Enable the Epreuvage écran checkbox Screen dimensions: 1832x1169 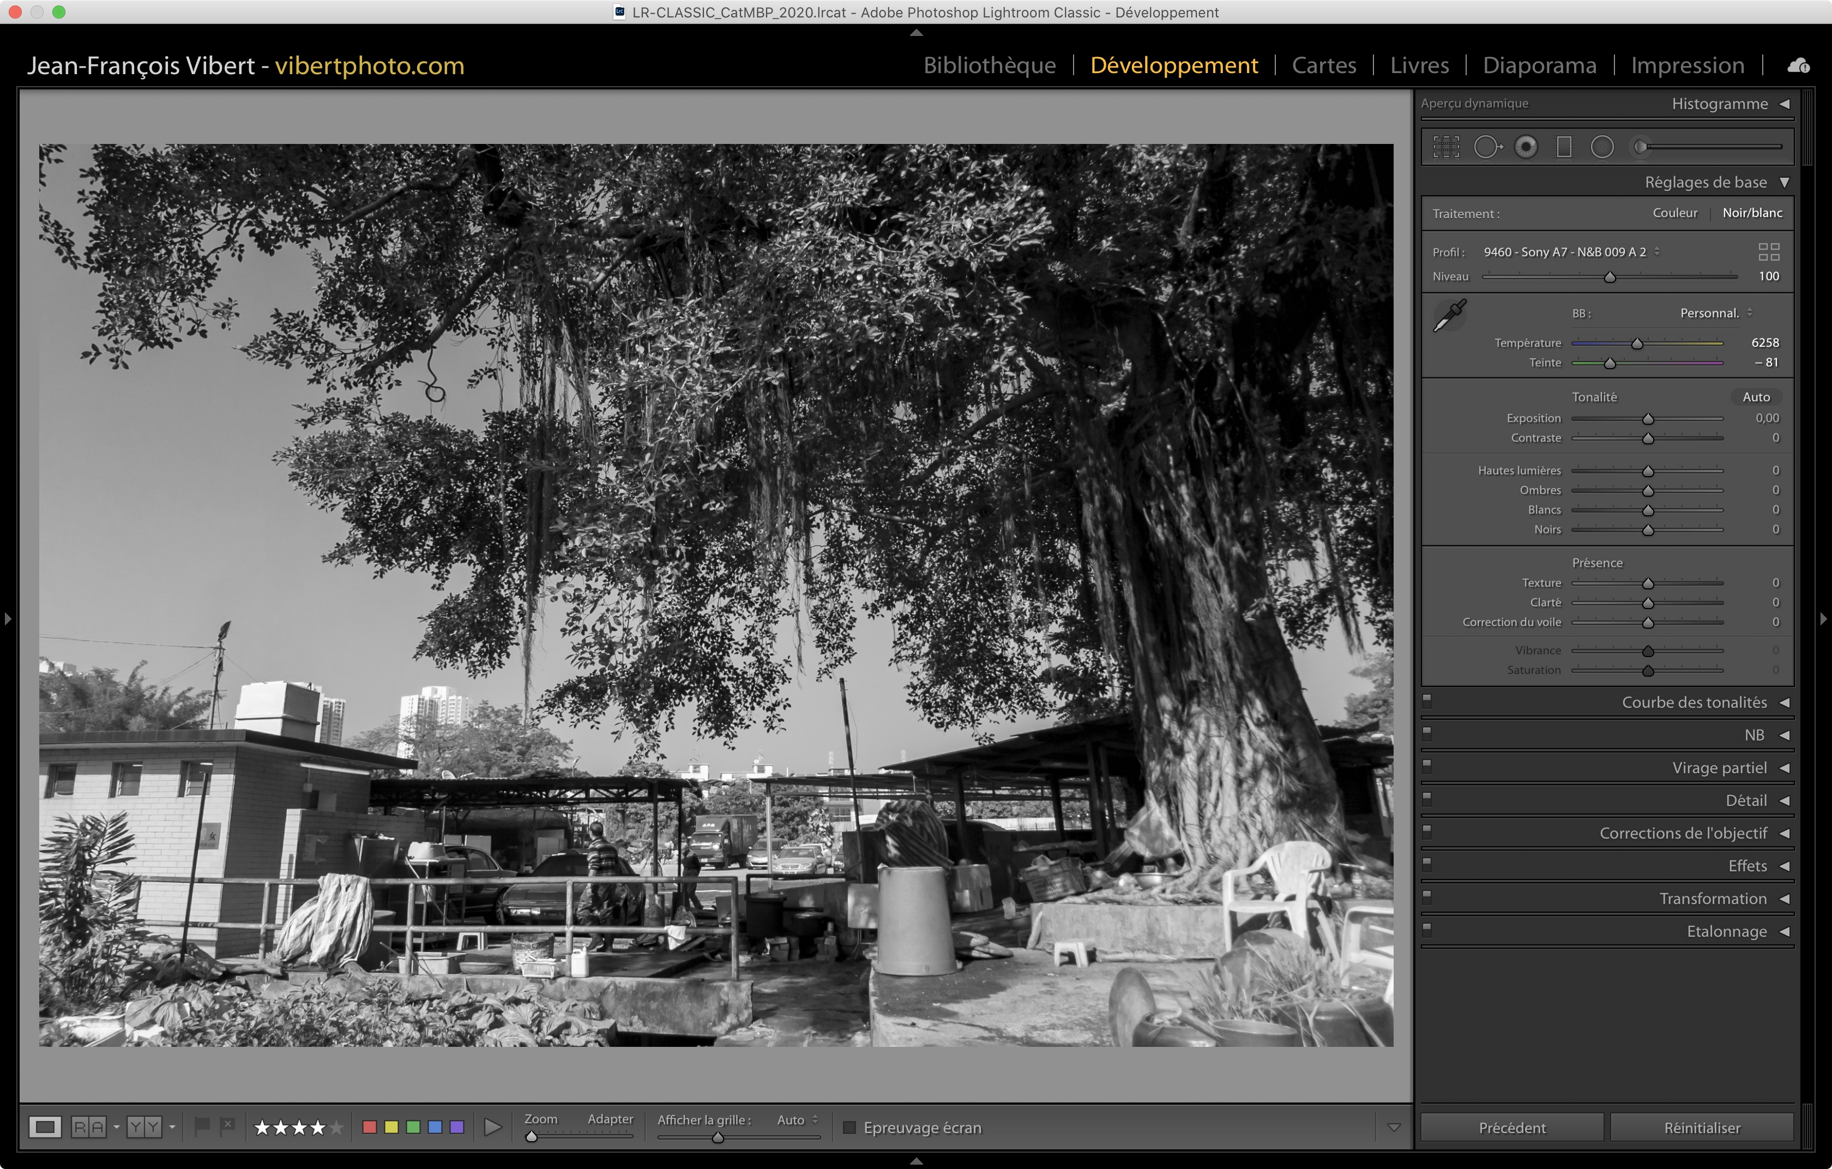[850, 1127]
